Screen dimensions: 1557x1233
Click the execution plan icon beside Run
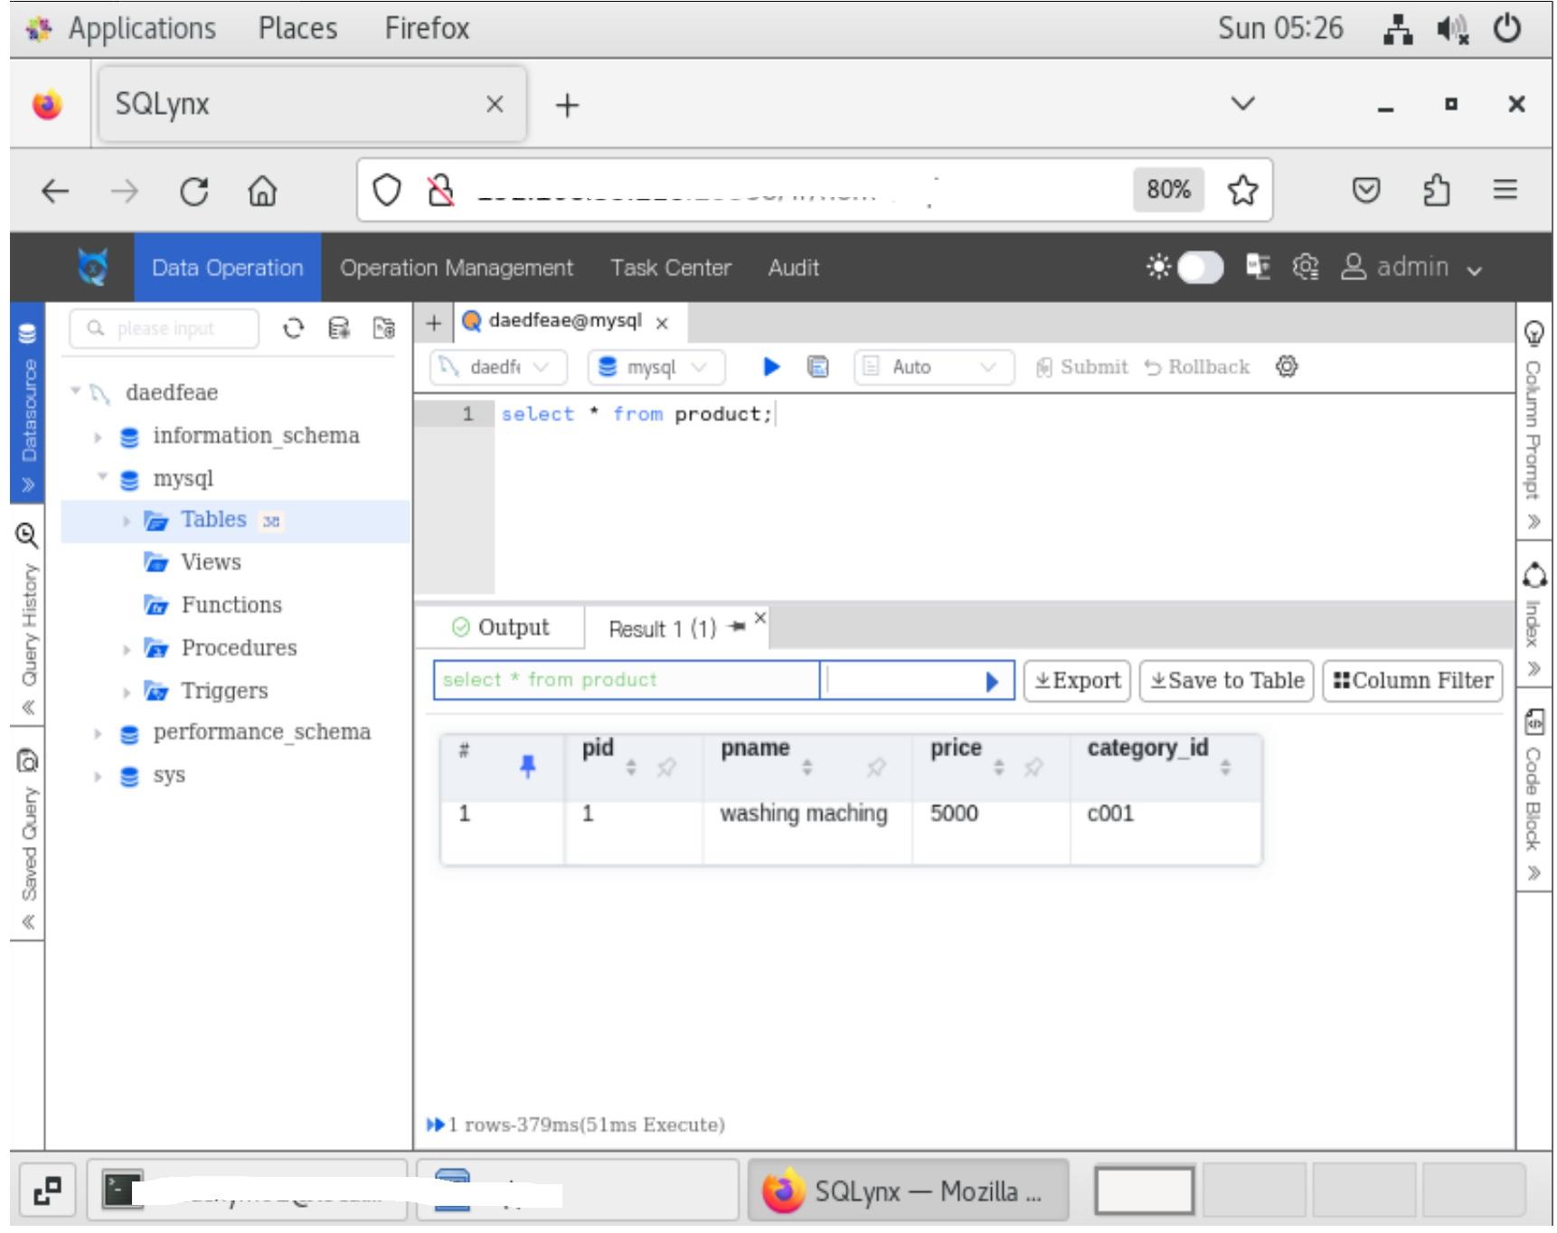[x=817, y=366]
